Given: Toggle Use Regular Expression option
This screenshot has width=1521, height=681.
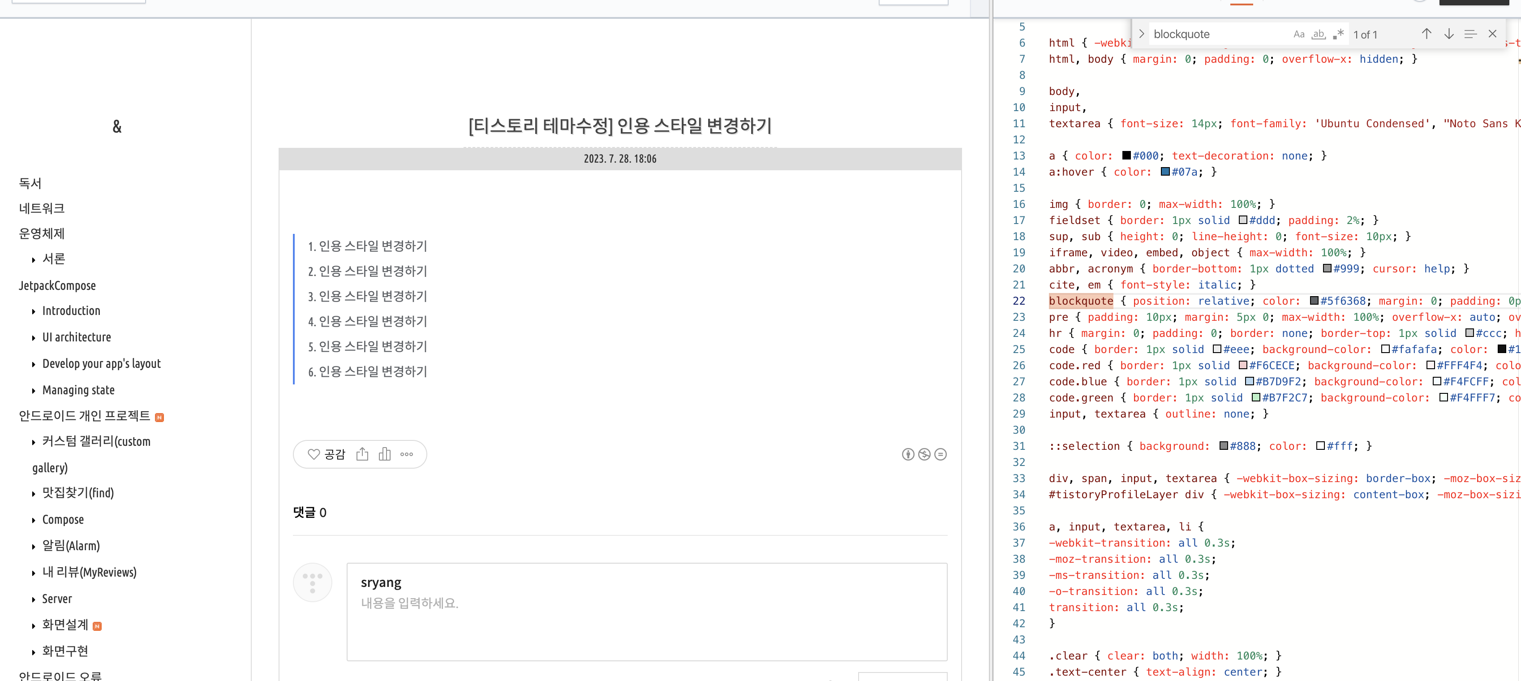Looking at the screenshot, I should tap(1338, 34).
